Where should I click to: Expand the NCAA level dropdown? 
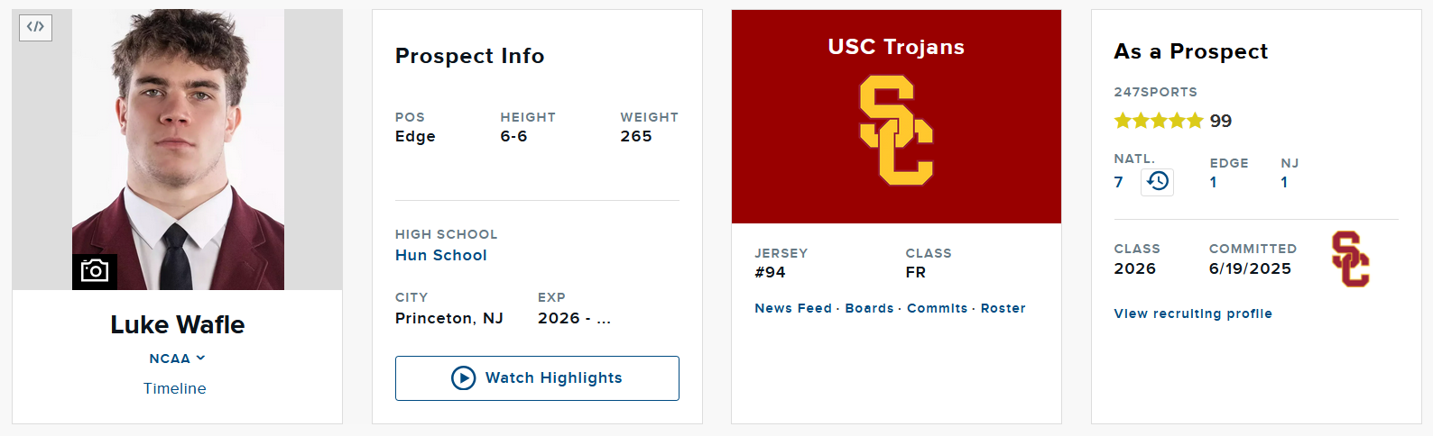(177, 359)
